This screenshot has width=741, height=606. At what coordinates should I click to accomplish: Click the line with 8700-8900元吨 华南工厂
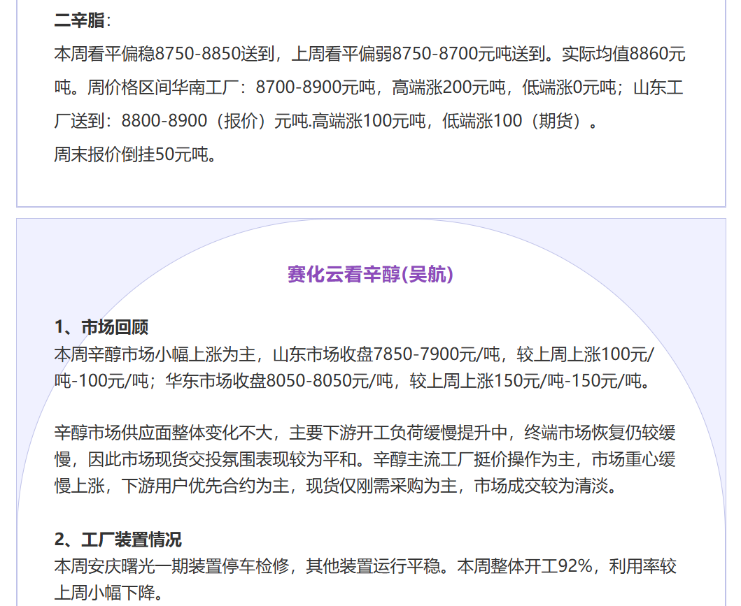[x=369, y=87]
